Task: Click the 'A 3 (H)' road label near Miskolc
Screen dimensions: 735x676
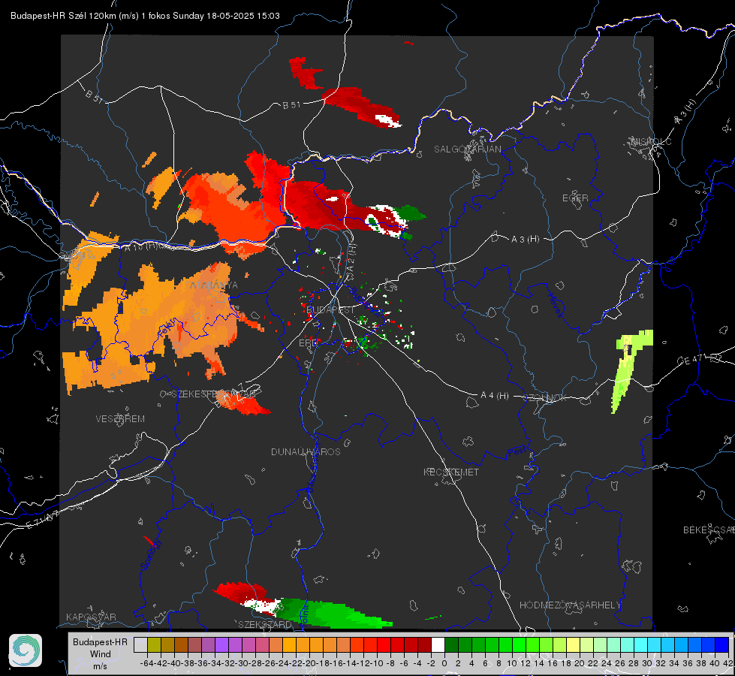Action: click(x=685, y=112)
